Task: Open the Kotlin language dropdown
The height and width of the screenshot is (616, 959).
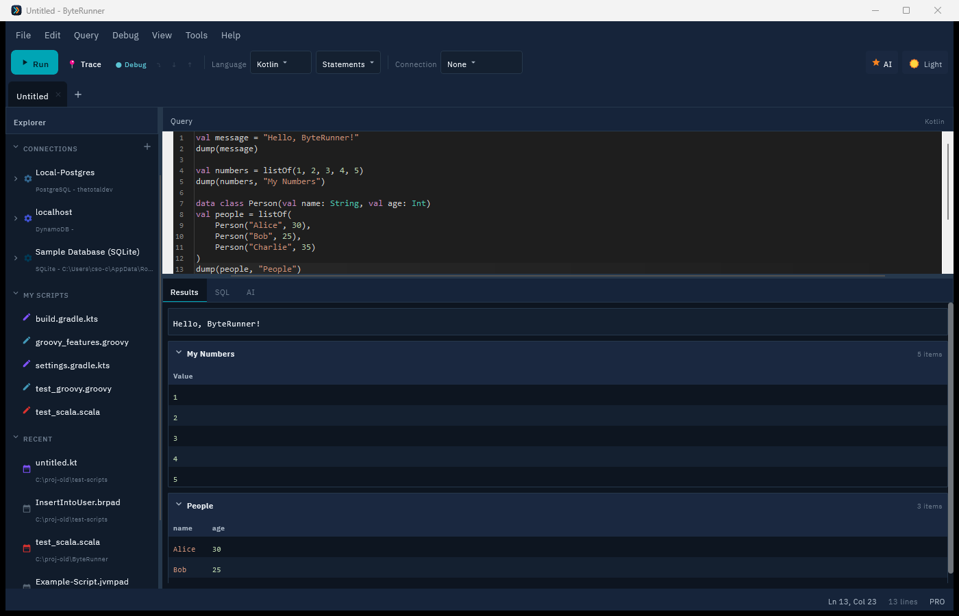Action: (x=281, y=63)
